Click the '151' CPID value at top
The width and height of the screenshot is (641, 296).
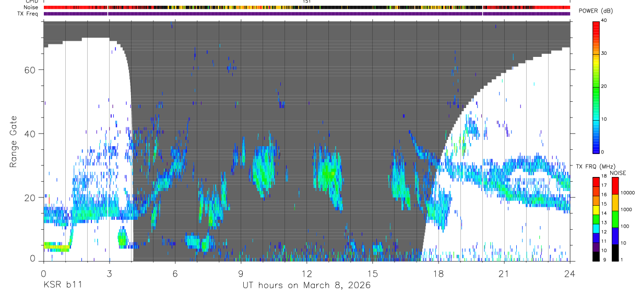pyautogui.click(x=306, y=2)
